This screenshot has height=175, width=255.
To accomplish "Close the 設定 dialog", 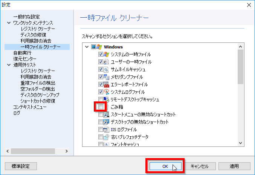I will pos(249,5).
